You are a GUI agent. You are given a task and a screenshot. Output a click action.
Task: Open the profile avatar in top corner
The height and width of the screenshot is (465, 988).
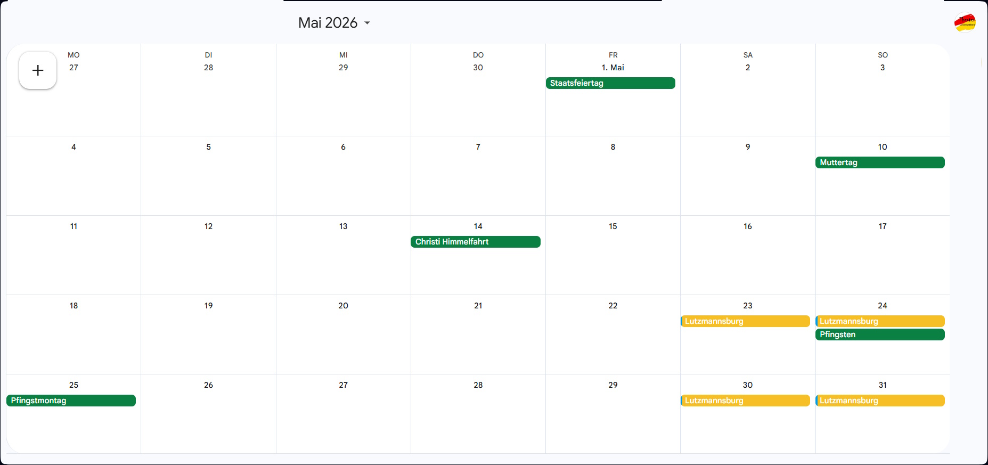965,22
